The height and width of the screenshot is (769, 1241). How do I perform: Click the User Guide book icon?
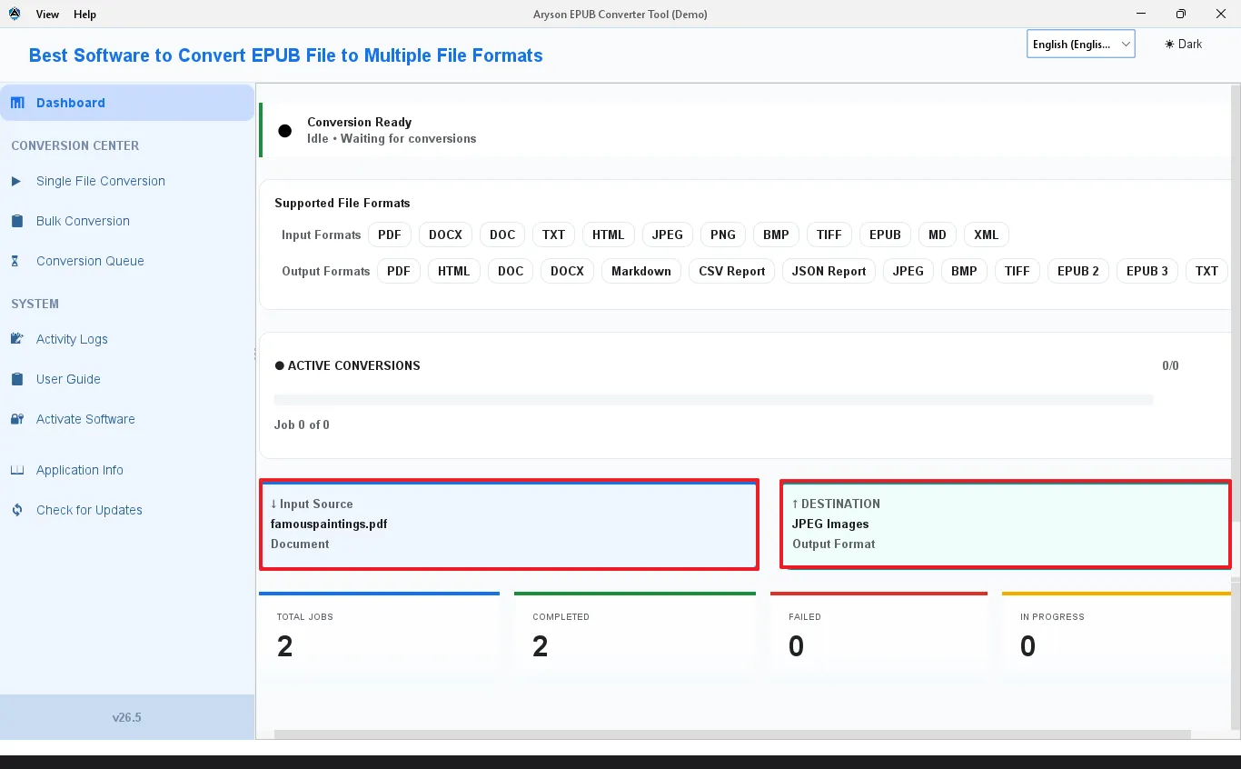[x=16, y=379]
